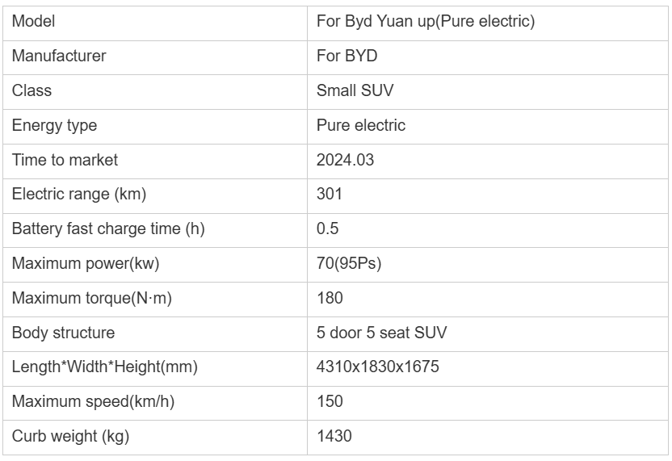Select the 'For Byd Yuan up(Pure electric)' cell
This screenshot has height=461, width=672.
(x=426, y=22)
